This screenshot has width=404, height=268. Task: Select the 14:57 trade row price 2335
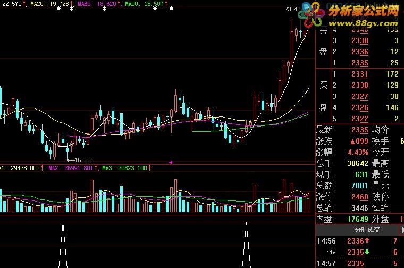[x=356, y=263]
